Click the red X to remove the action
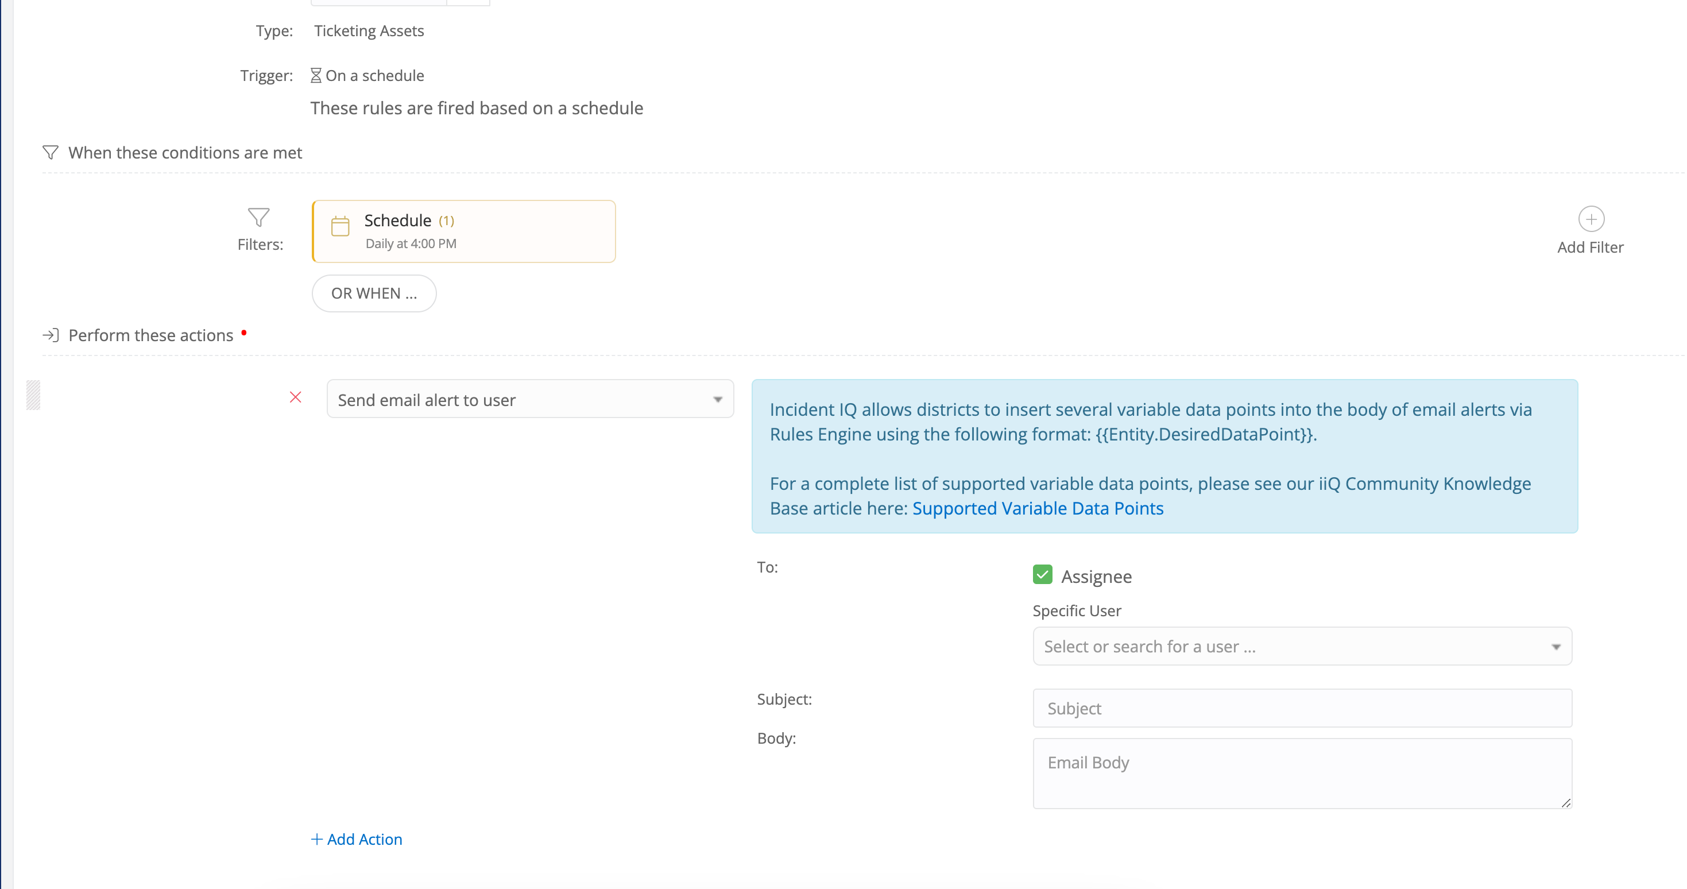The height and width of the screenshot is (889, 1687). click(295, 397)
